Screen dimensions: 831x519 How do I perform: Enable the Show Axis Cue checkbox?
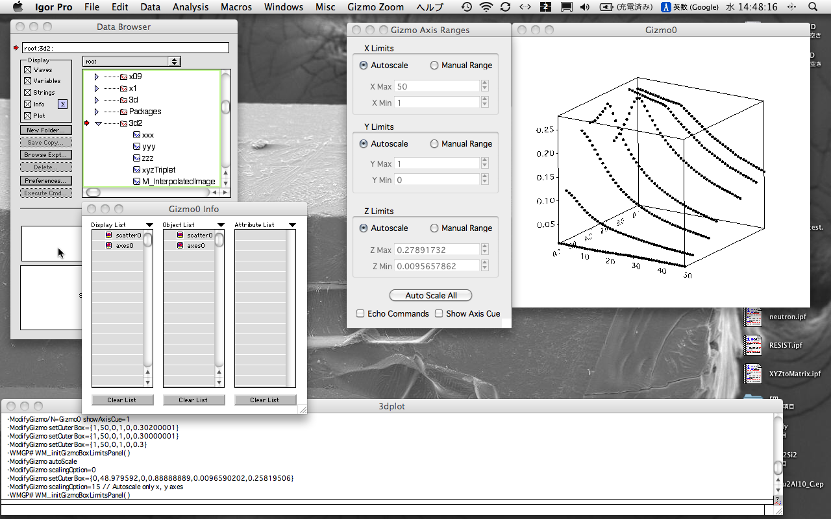pos(439,314)
